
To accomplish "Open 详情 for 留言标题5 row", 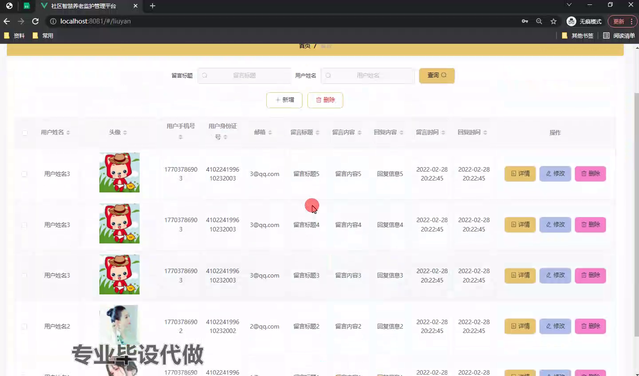I will (520, 174).
